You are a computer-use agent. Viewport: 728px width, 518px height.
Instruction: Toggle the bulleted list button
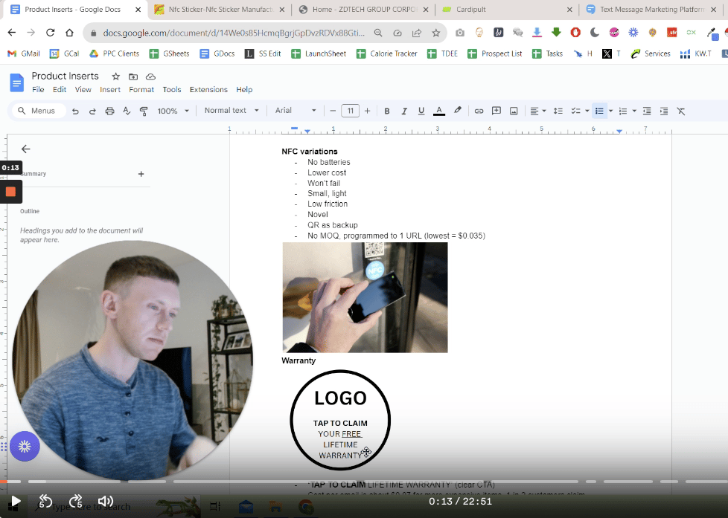point(599,111)
